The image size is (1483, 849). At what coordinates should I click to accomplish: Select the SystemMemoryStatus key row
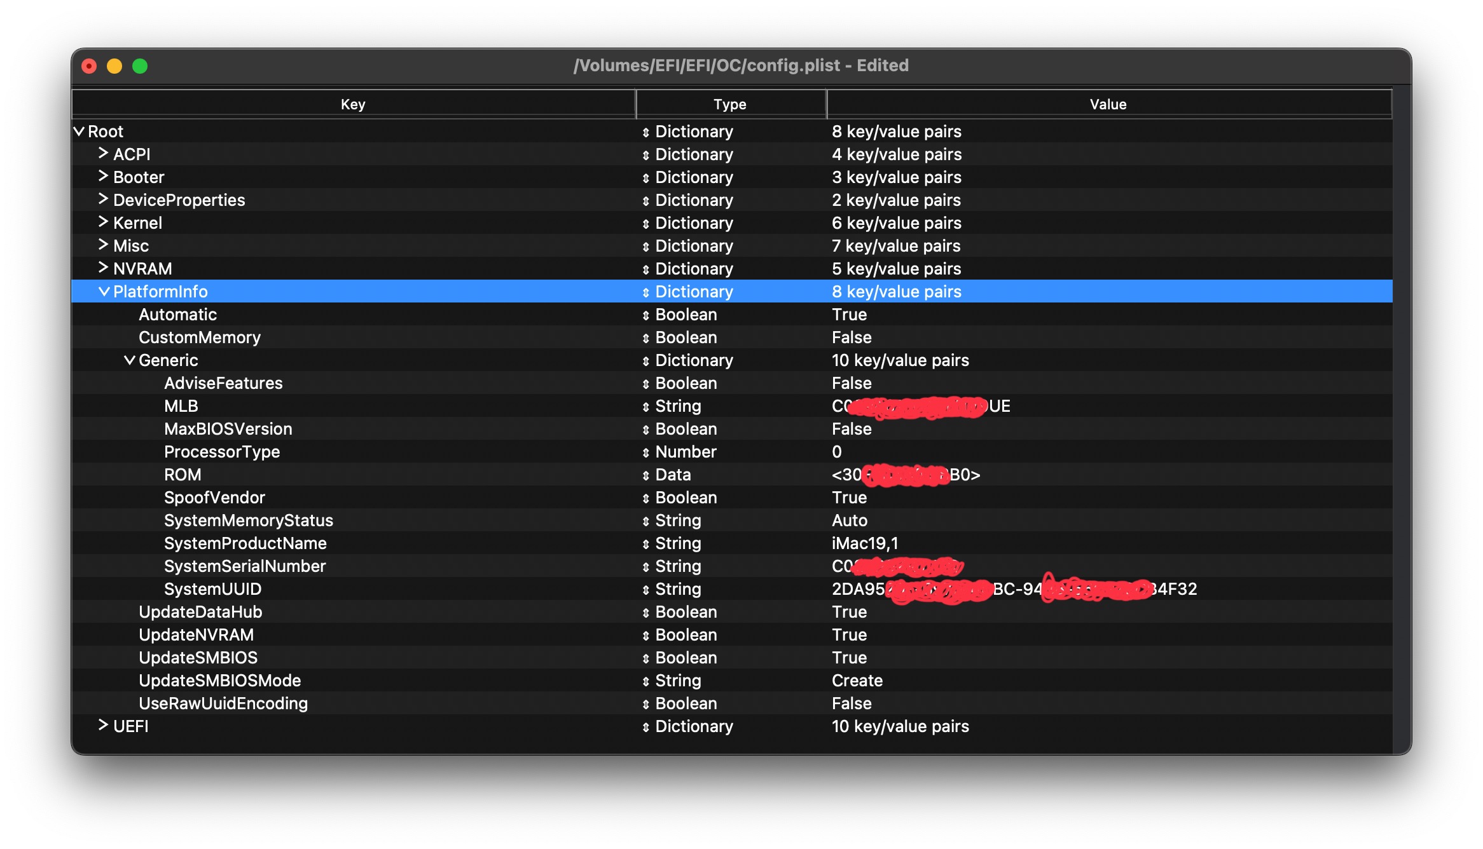(x=248, y=520)
